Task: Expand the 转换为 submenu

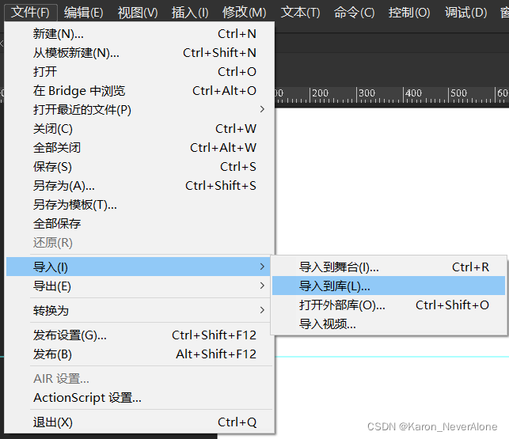Action: pyautogui.click(x=139, y=311)
